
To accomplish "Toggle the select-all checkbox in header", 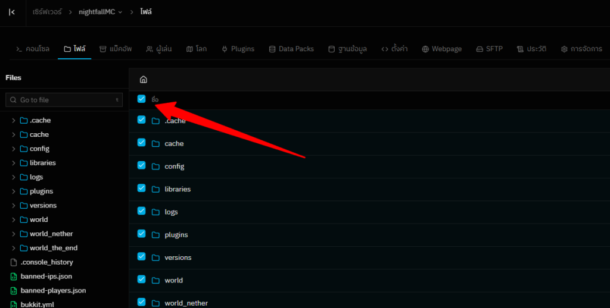I will (x=141, y=99).
